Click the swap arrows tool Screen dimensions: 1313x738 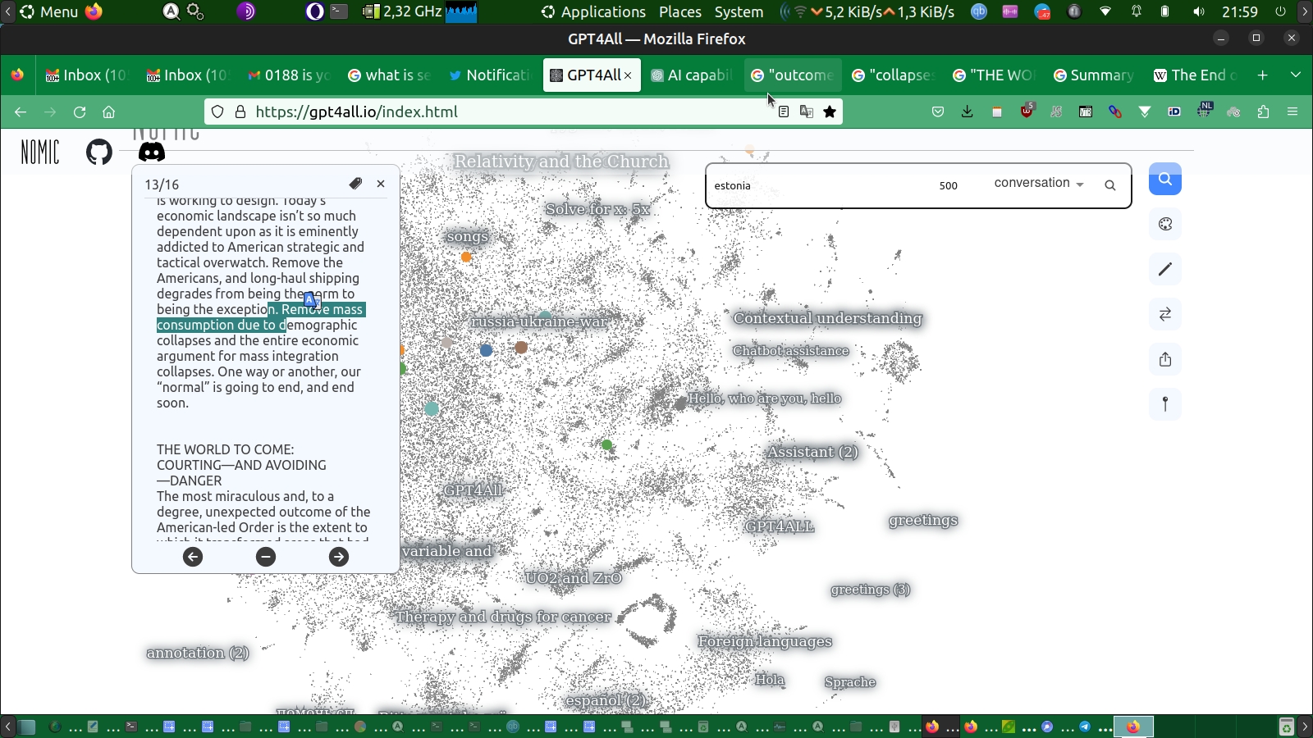point(1165,314)
